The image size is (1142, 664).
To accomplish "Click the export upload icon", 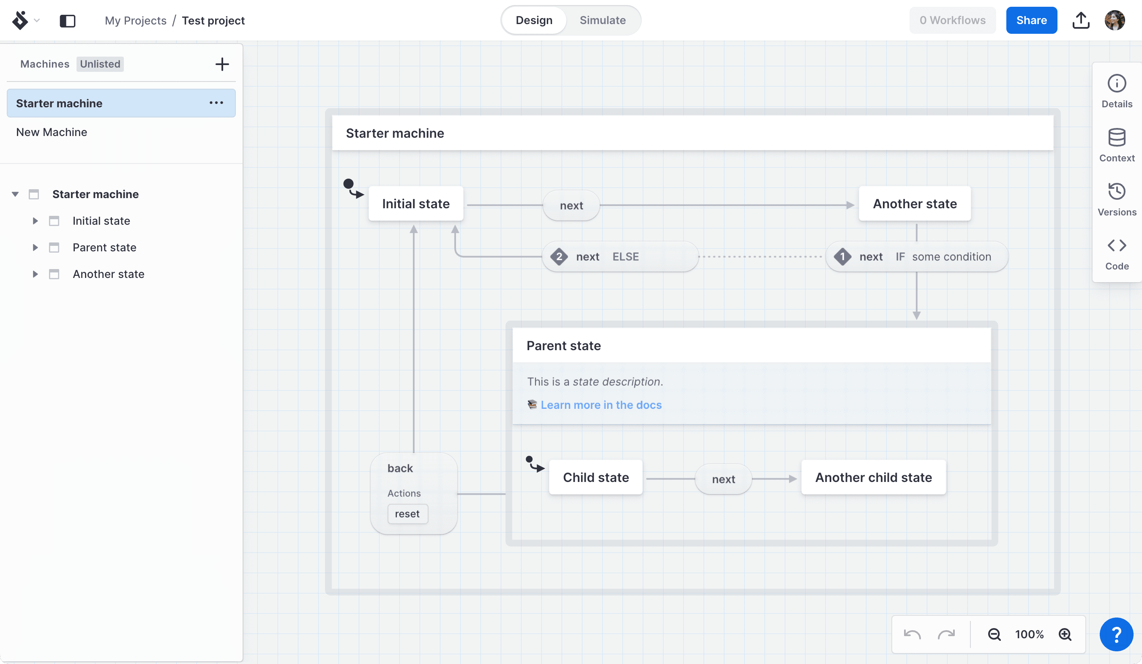I will click(x=1081, y=20).
